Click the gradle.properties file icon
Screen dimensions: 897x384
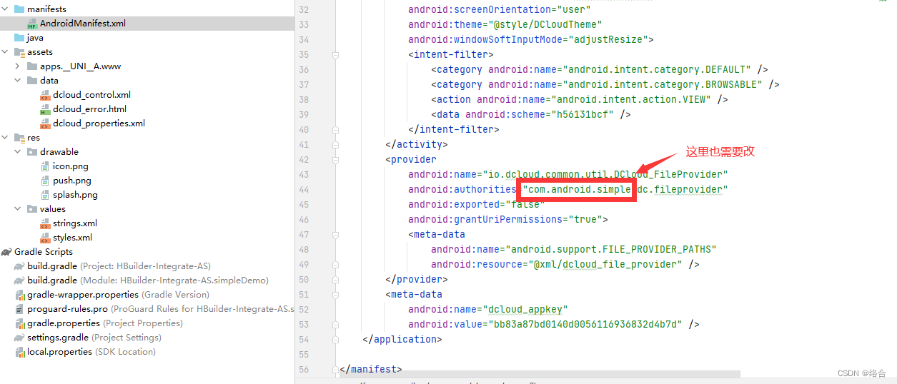click(20, 323)
